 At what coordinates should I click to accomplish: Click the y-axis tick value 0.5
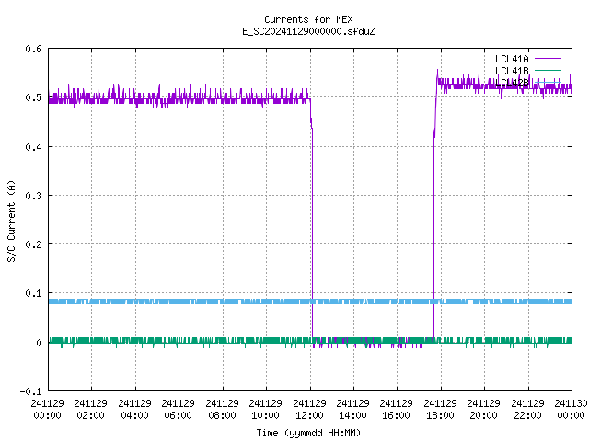[33, 97]
